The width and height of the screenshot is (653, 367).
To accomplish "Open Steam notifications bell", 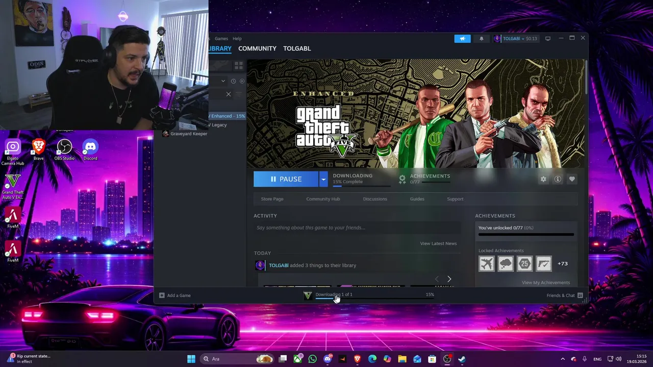I will pyautogui.click(x=481, y=39).
